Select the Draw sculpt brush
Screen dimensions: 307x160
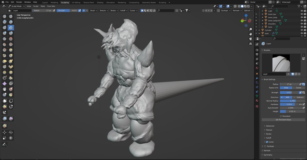(5, 16)
